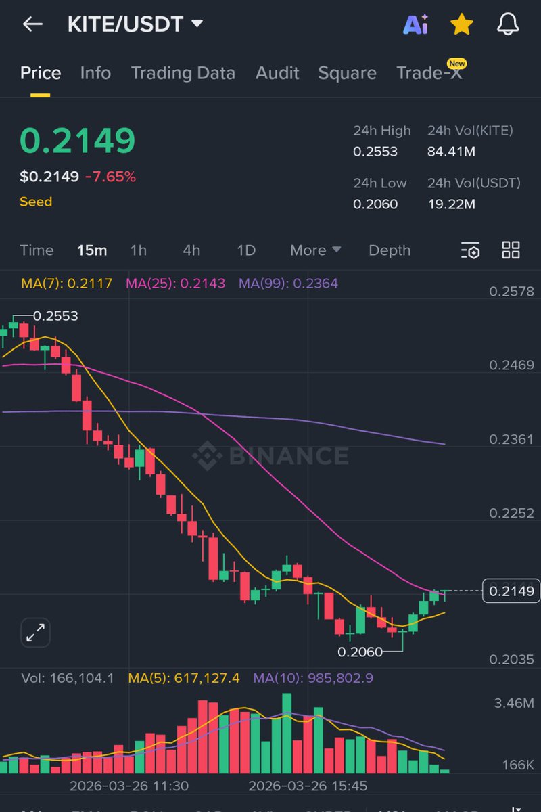This screenshot has width=541, height=812.
Task: Open the KITE/USDT pair selector dropdown
Action: click(x=135, y=24)
